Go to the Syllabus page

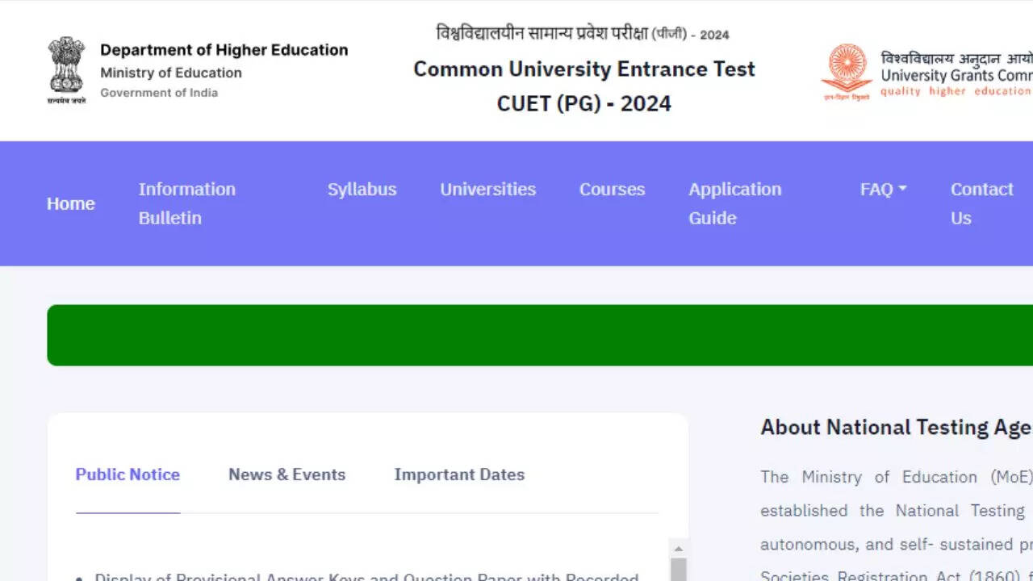(x=362, y=190)
